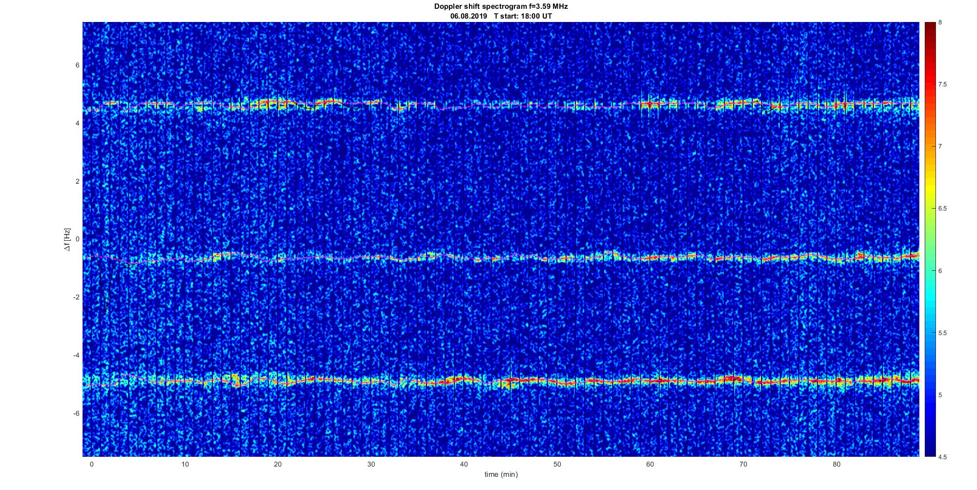977x490 pixels.
Task: Click the date line '06.08.2019 T start: 18:00 UT'
Action: coord(501,16)
